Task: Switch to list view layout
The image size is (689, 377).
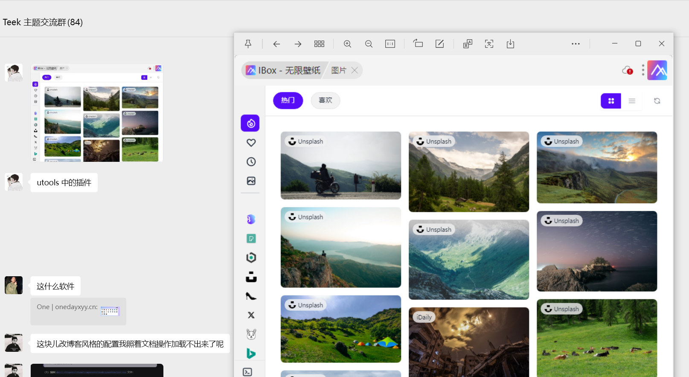Action: coord(632,101)
